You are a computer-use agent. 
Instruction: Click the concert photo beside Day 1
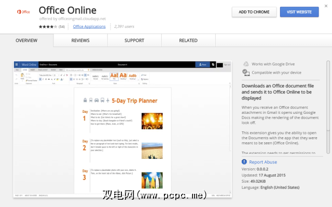tap(152, 121)
